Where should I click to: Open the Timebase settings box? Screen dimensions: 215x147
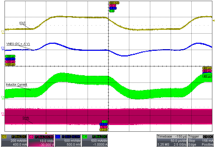click(x=171, y=141)
